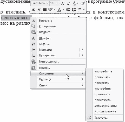Click the increase indent icon
The image size is (125, 122).
(x=74, y=10)
